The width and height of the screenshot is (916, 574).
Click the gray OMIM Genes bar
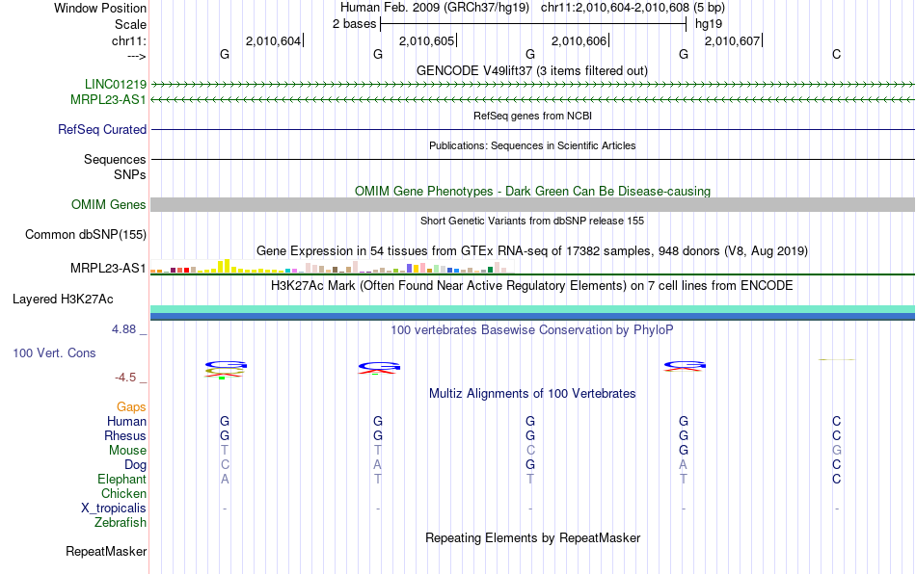click(x=533, y=204)
